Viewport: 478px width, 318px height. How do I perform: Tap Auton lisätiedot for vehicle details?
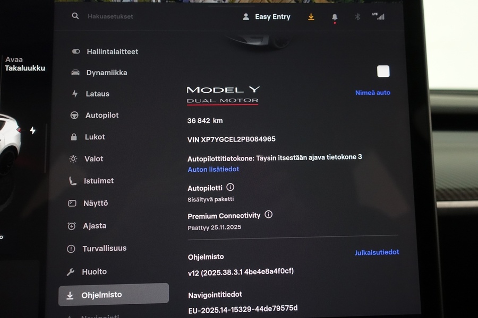pos(213,169)
